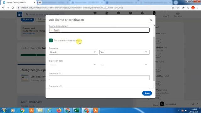Reload the LinkedIn page
Screen dimensions: 201x113
pos(13,8)
